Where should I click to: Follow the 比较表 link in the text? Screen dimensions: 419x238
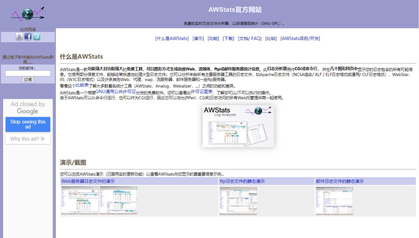[82, 86]
